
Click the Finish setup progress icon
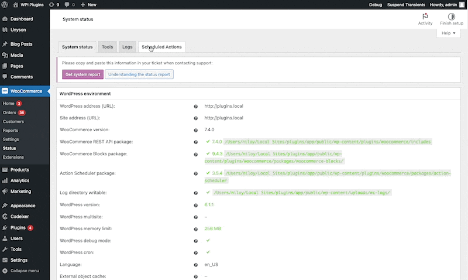pos(451,16)
